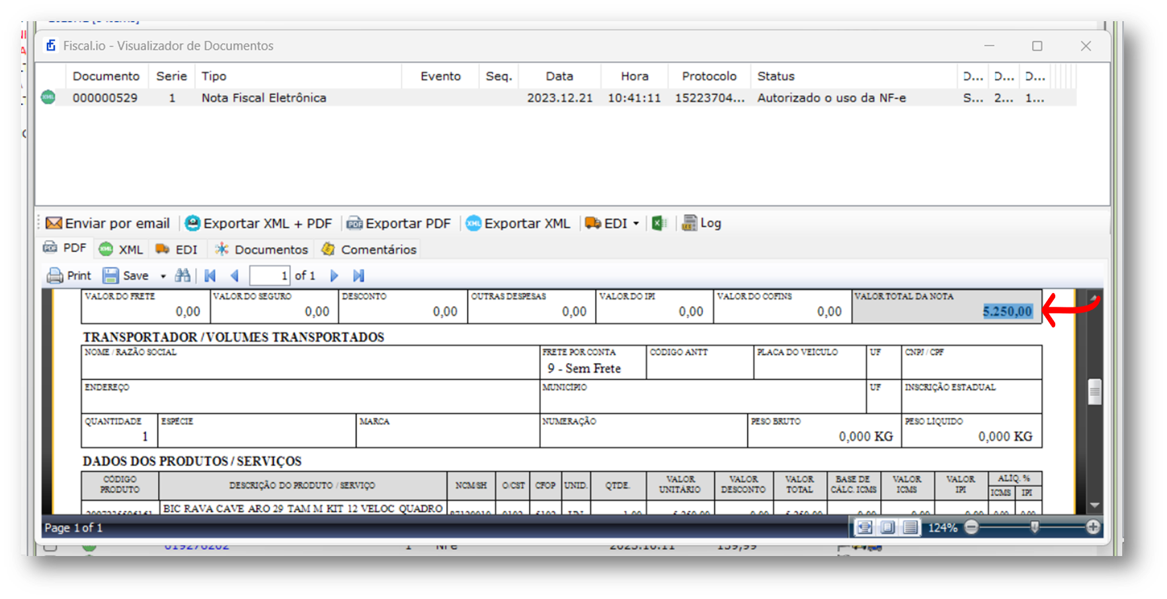Click 'Autorizado o uso da NF-e' status cell
The height and width of the screenshot is (599, 1167).
(x=831, y=98)
